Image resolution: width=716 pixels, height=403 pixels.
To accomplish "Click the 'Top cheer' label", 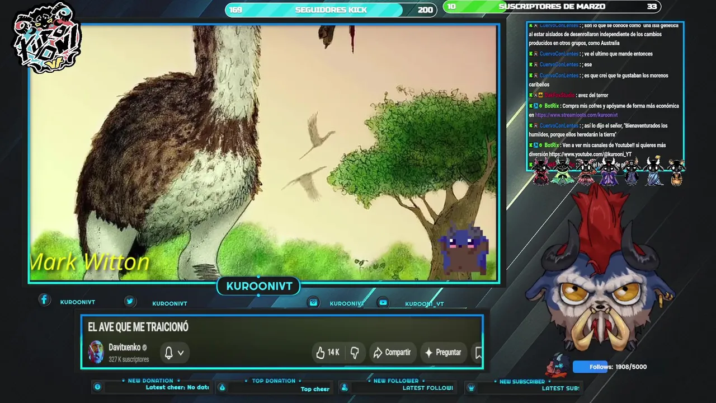I will 315,389.
